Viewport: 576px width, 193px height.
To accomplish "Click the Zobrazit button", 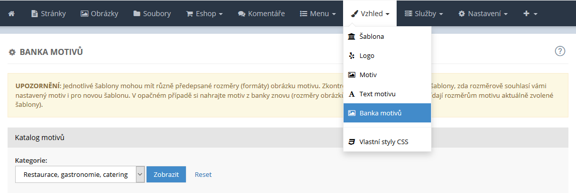I will (x=166, y=174).
